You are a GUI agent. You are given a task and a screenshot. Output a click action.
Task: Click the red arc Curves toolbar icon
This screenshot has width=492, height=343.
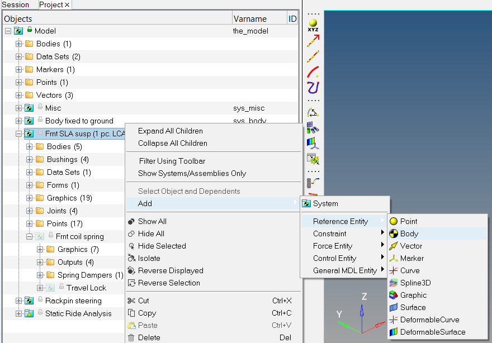click(313, 72)
